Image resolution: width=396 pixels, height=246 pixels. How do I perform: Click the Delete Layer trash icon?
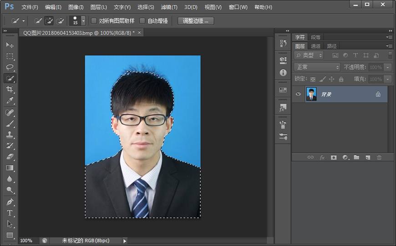coord(379,157)
